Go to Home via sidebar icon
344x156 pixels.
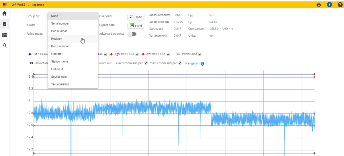point(5,13)
